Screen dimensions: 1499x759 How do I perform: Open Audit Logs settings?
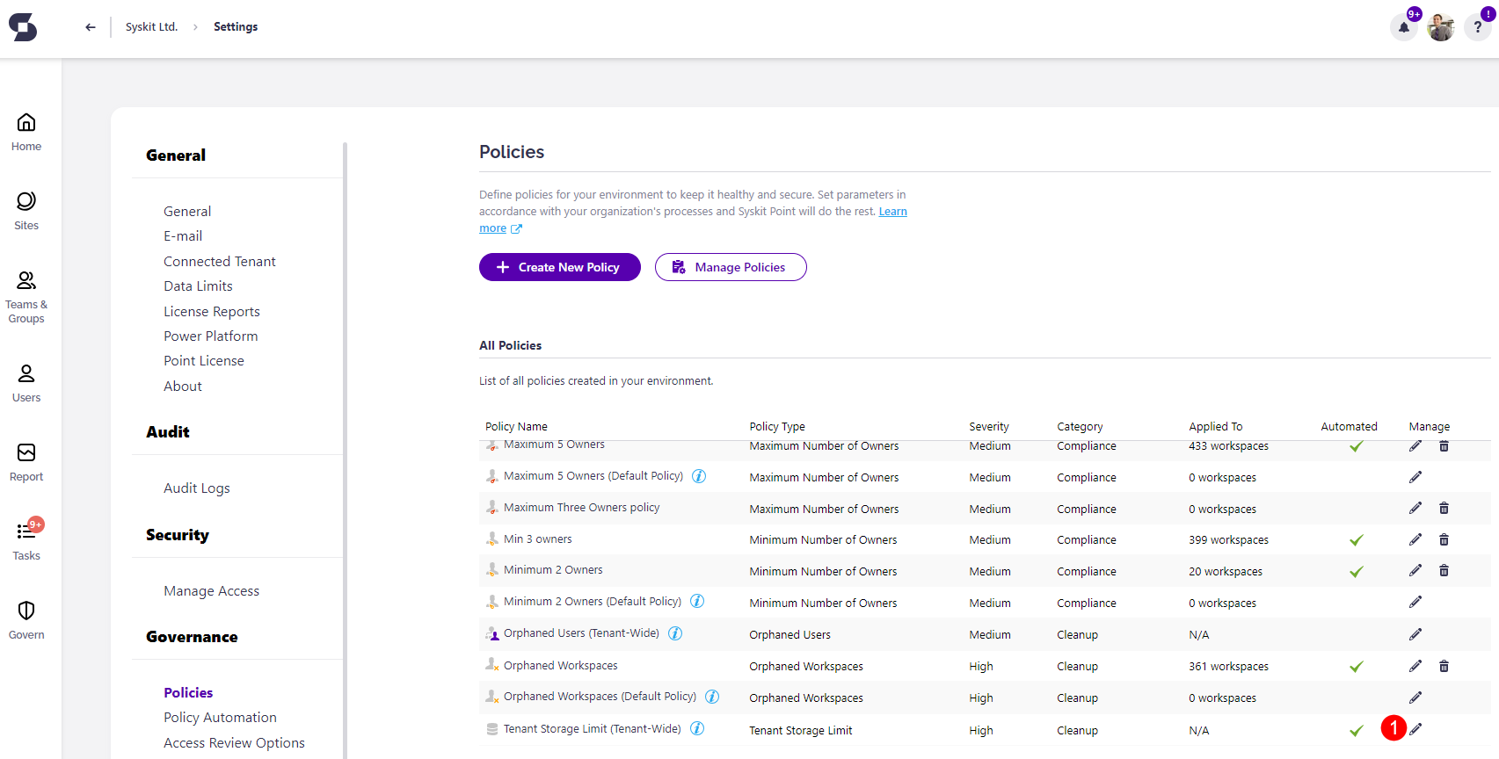click(197, 488)
